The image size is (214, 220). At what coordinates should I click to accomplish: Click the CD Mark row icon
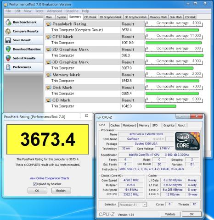(49, 100)
